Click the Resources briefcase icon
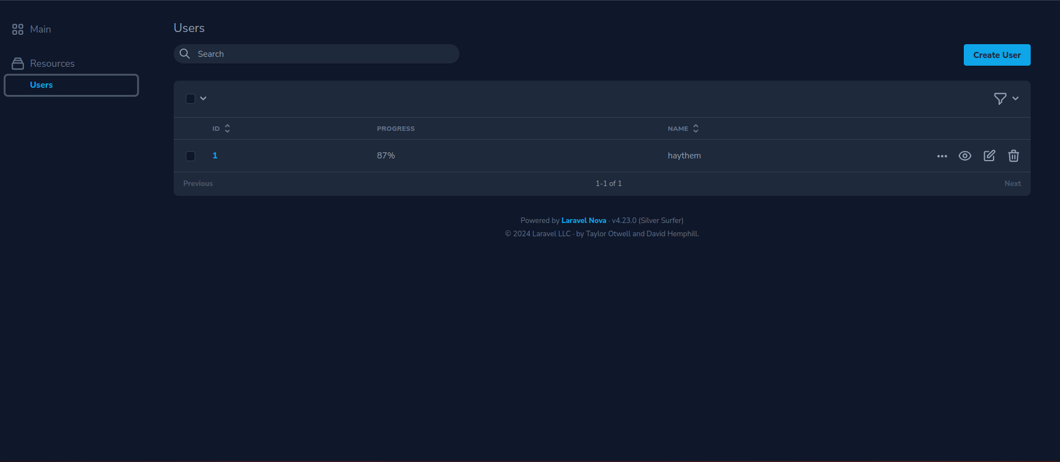 (x=18, y=63)
